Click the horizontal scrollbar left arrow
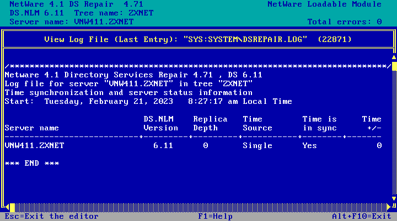 point(7,207)
